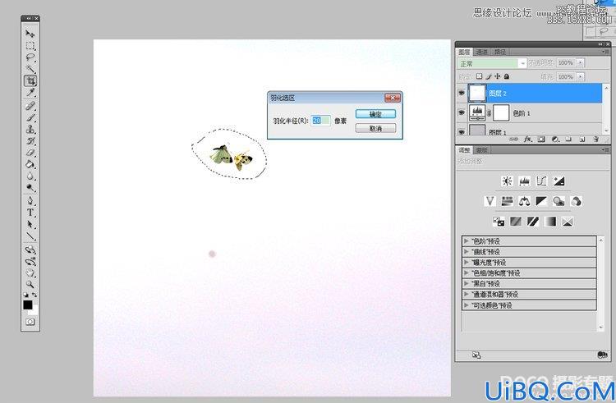Toggle lock position icon
616x403 pixels.
[x=498, y=76]
